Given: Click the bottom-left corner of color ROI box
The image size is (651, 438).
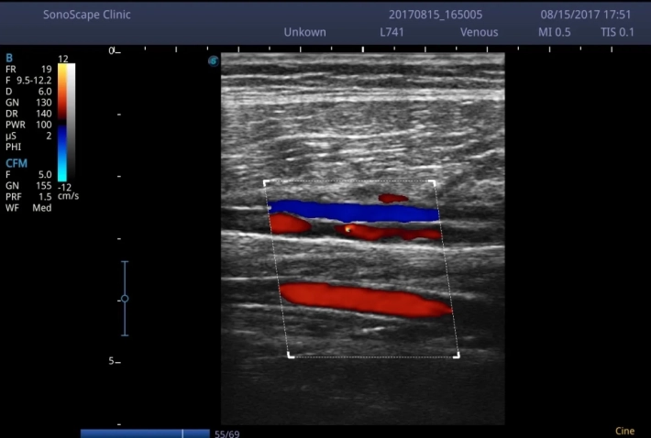Looking at the screenshot, I should pos(291,355).
